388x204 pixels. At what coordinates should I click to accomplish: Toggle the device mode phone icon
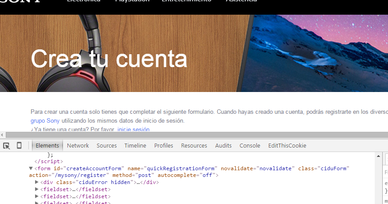pos(19,145)
